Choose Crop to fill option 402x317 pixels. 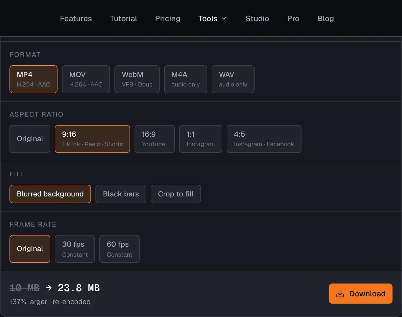pos(176,194)
